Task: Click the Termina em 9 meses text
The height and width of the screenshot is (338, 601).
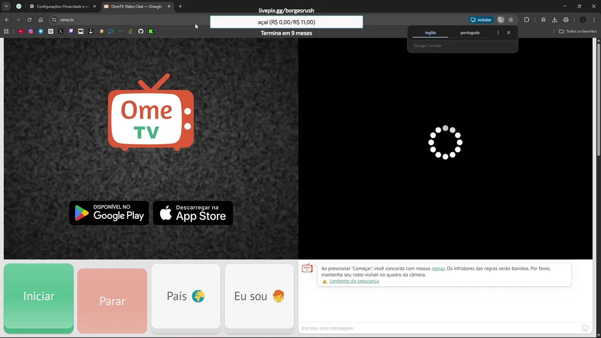Action: pos(286,33)
